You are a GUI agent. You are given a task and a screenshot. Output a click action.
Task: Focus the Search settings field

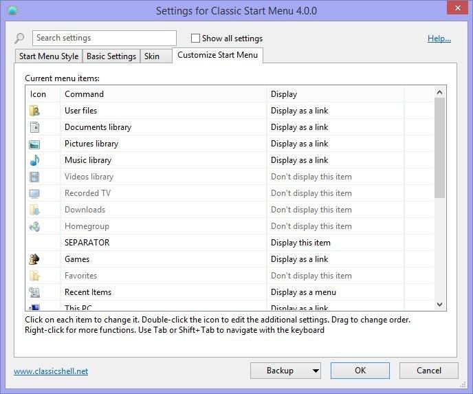(104, 38)
